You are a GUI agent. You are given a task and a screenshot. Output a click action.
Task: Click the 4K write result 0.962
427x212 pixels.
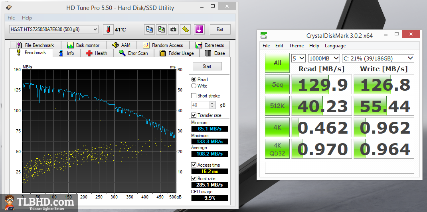[x=384, y=127]
